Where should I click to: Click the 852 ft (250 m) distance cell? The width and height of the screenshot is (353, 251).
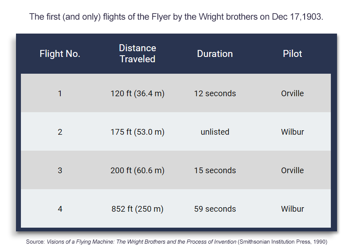[x=137, y=209]
